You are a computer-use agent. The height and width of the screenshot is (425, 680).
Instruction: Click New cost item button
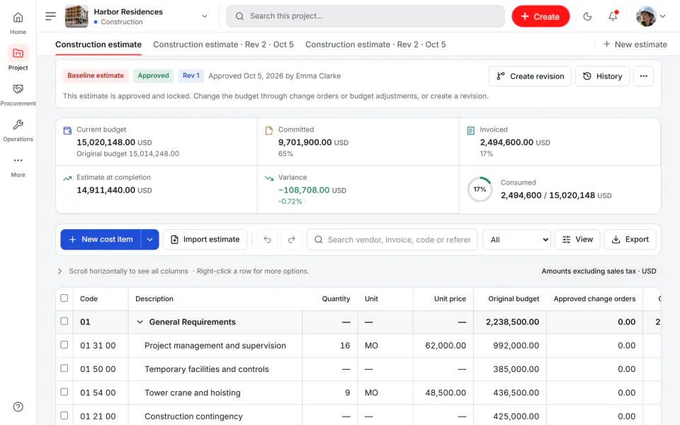pos(101,239)
